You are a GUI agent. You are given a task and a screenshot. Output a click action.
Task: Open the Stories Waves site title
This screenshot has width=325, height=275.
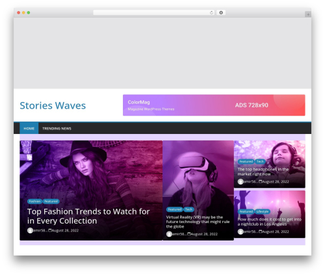[53, 105]
